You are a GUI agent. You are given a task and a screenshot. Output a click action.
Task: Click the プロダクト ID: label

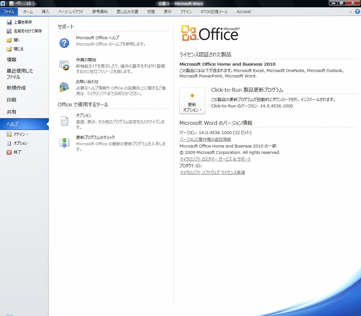tap(191, 166)
